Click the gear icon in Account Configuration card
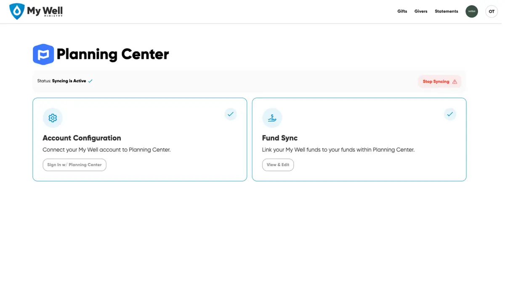 (x=53, y=118)
